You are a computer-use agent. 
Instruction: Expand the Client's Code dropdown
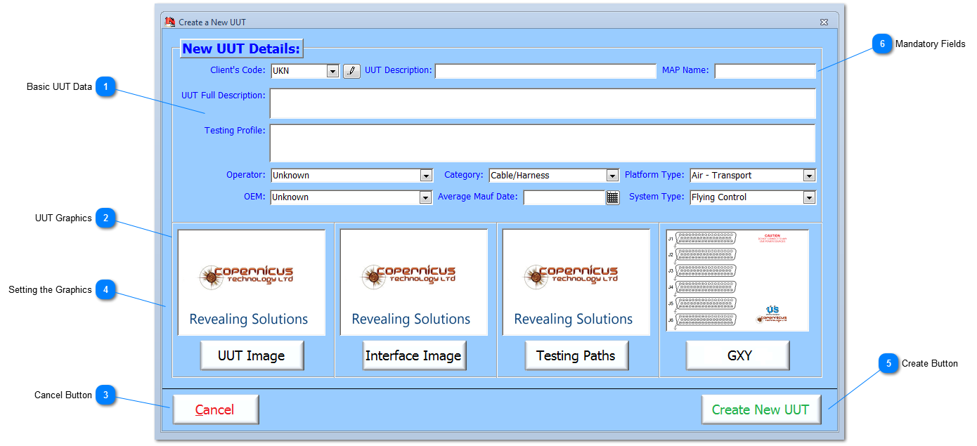332,71
